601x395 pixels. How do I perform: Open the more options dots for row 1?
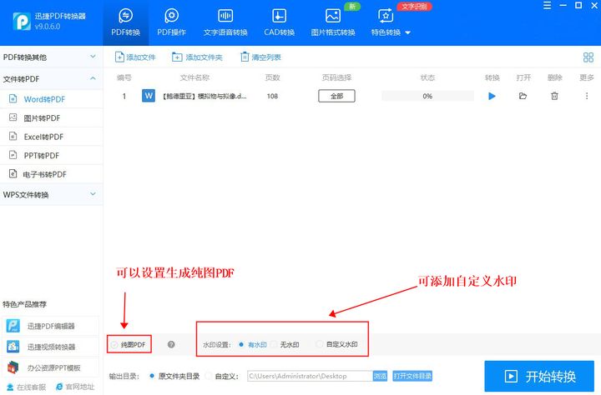point(587,96)
